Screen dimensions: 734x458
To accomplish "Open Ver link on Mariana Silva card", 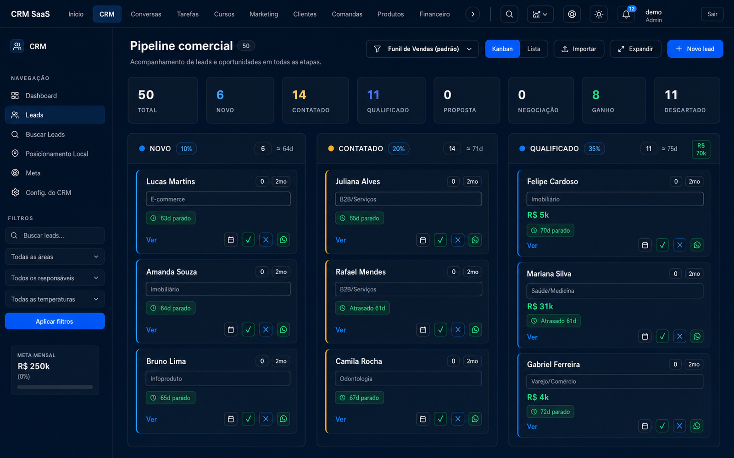I will point(532,337).
